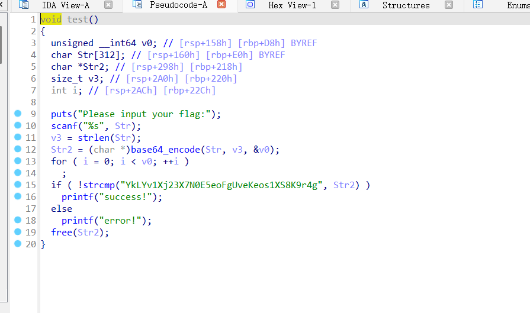Click the base64_encode function call
Screen dimensions: 530x313
pos(165,150)
